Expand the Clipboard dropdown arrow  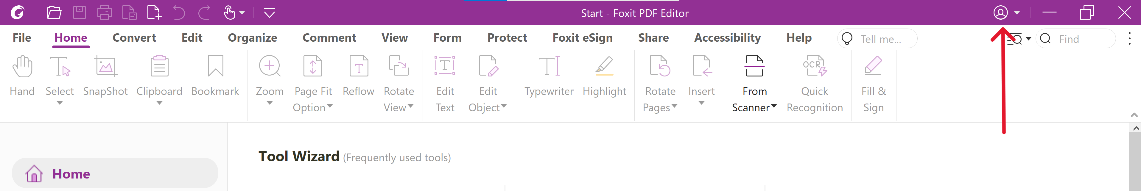pyautogui.click(x=159, y=104)
